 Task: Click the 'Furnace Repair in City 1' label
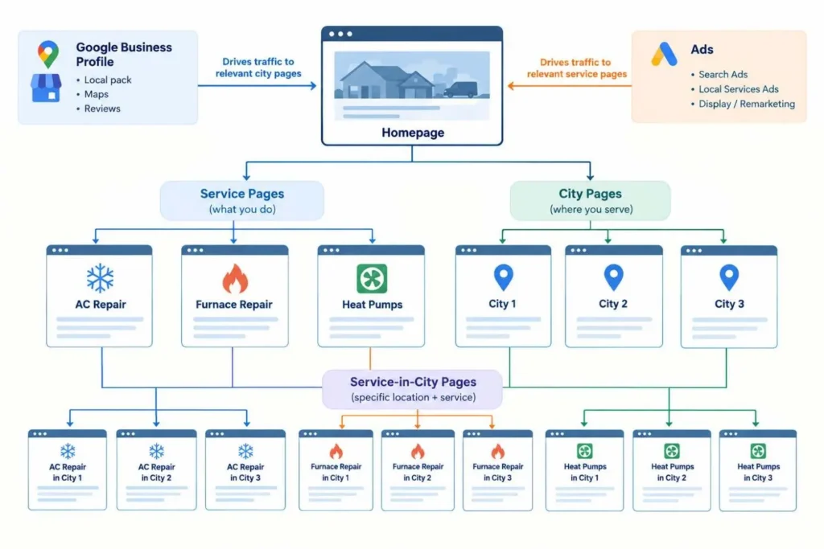(336, 472)
